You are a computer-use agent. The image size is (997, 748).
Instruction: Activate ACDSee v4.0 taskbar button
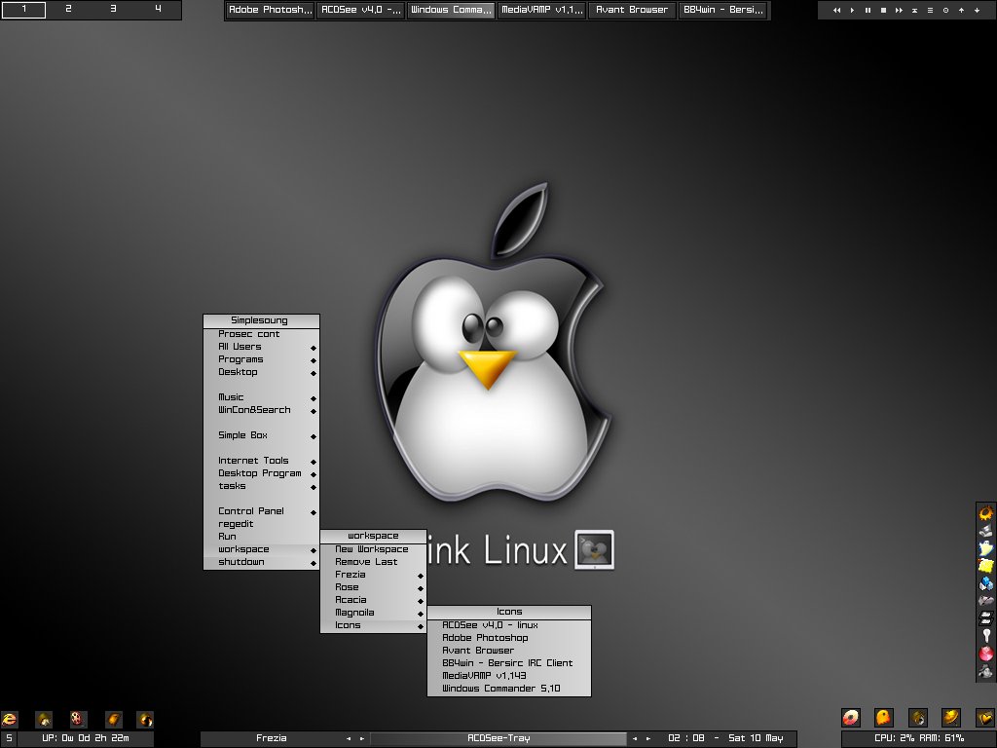point(360,10)
